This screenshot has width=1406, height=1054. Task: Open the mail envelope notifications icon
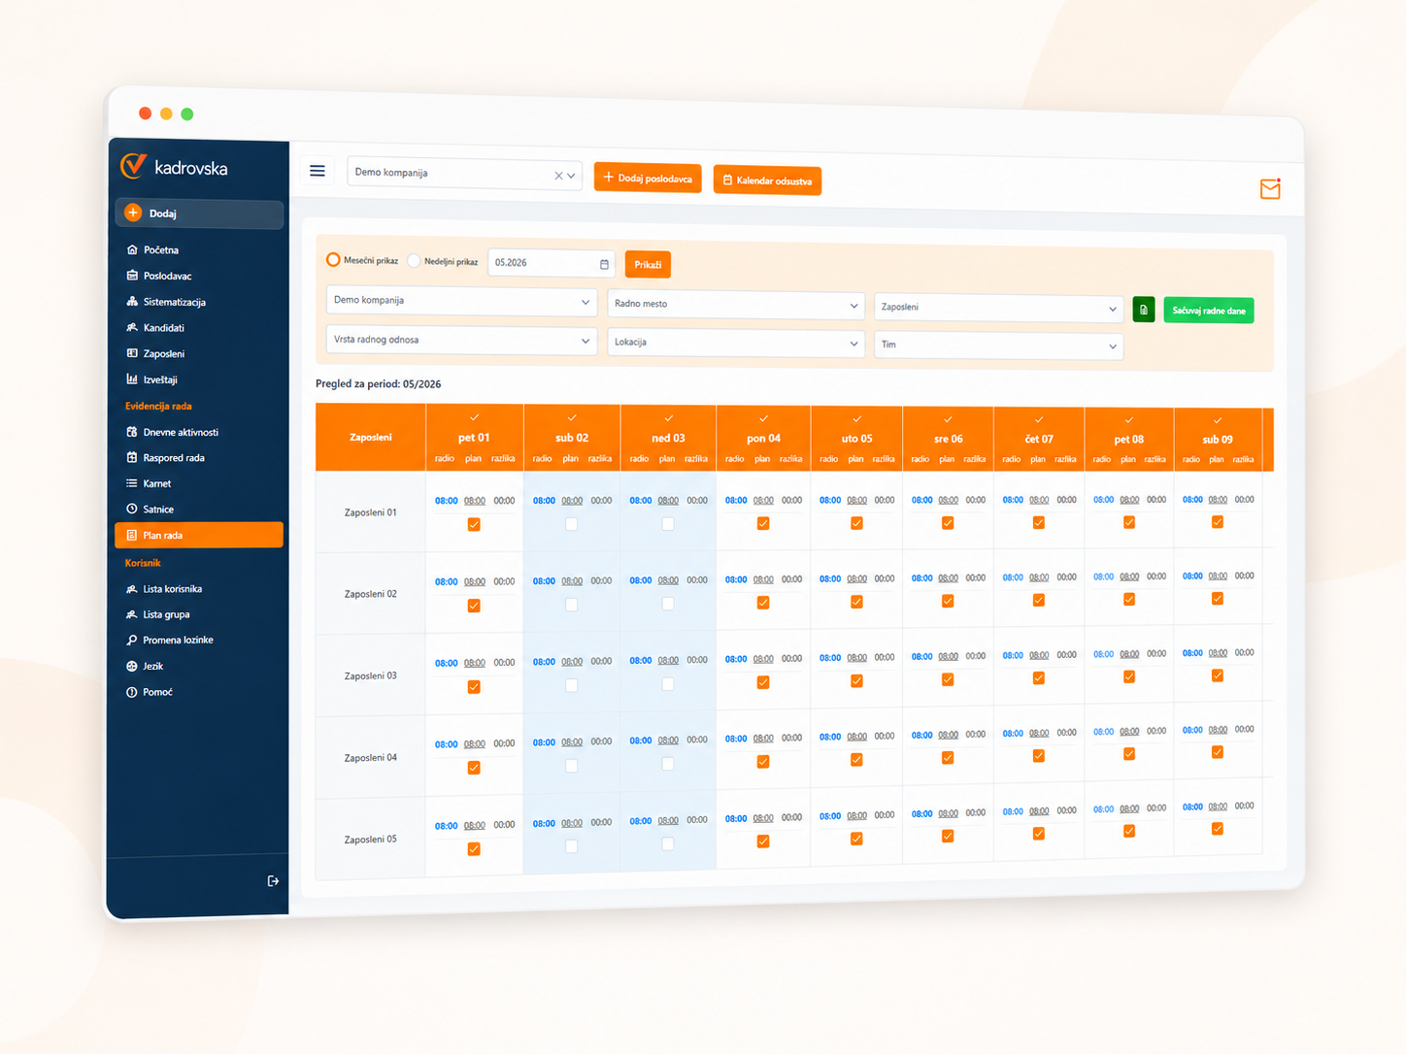1270,188
